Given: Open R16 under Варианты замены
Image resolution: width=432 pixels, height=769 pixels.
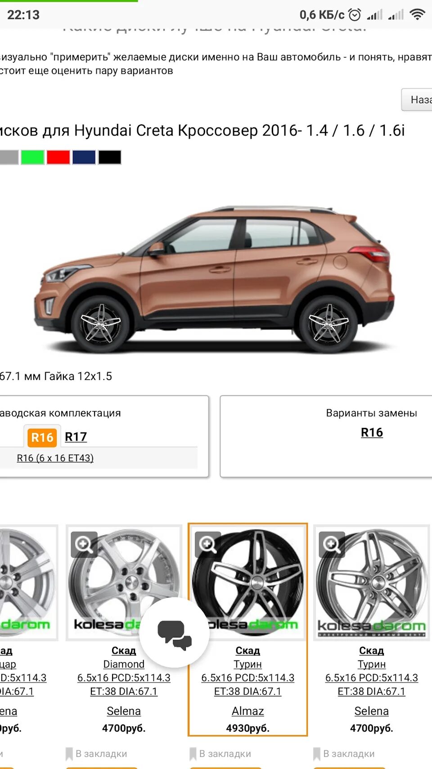Looking at the screenshot, I should pyautogui.click(x=372, y=432).
